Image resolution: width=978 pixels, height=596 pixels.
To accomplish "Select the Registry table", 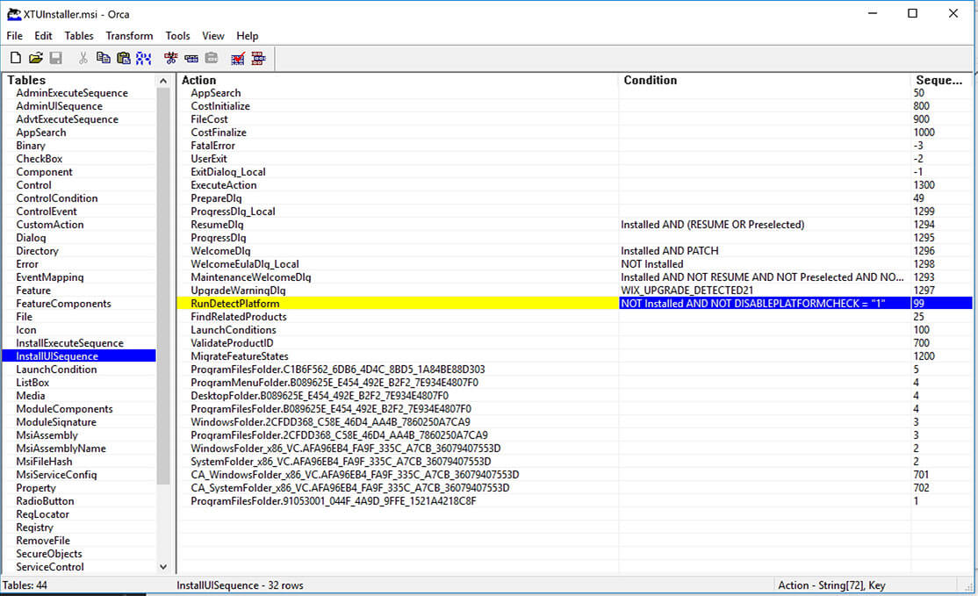I will coord(35,527).
